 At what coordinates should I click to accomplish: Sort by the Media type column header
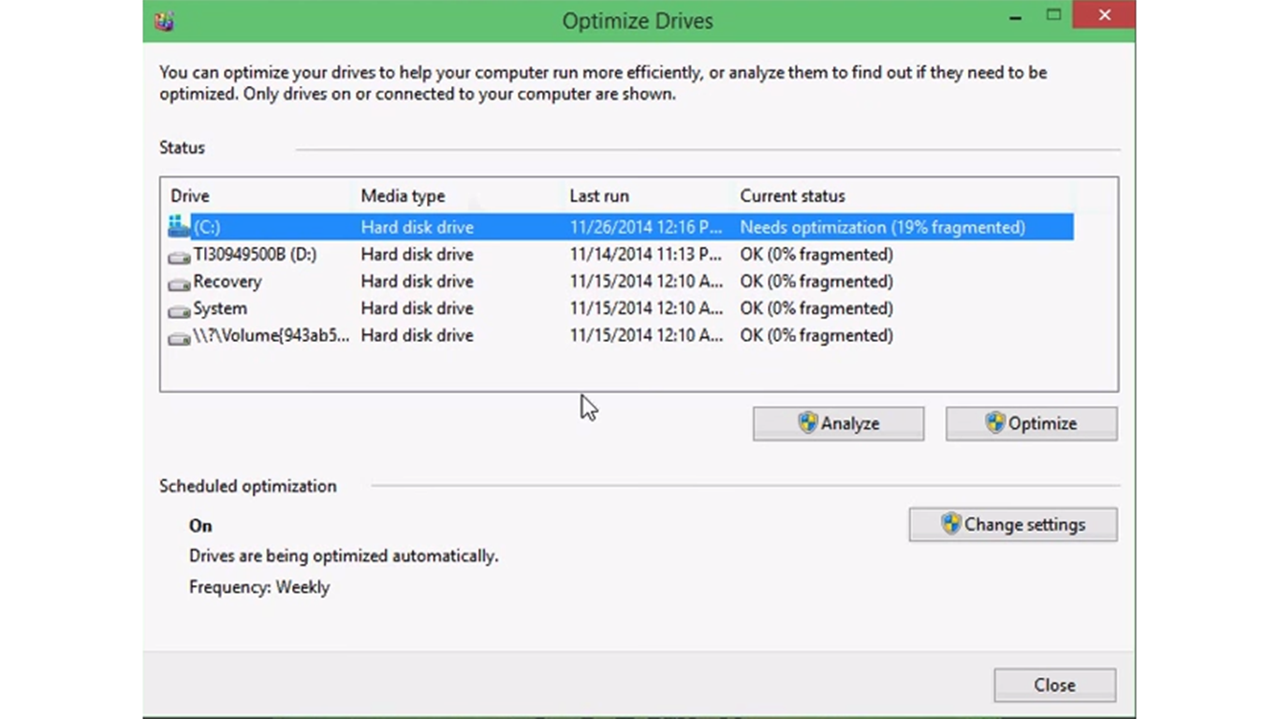point(403,196)
